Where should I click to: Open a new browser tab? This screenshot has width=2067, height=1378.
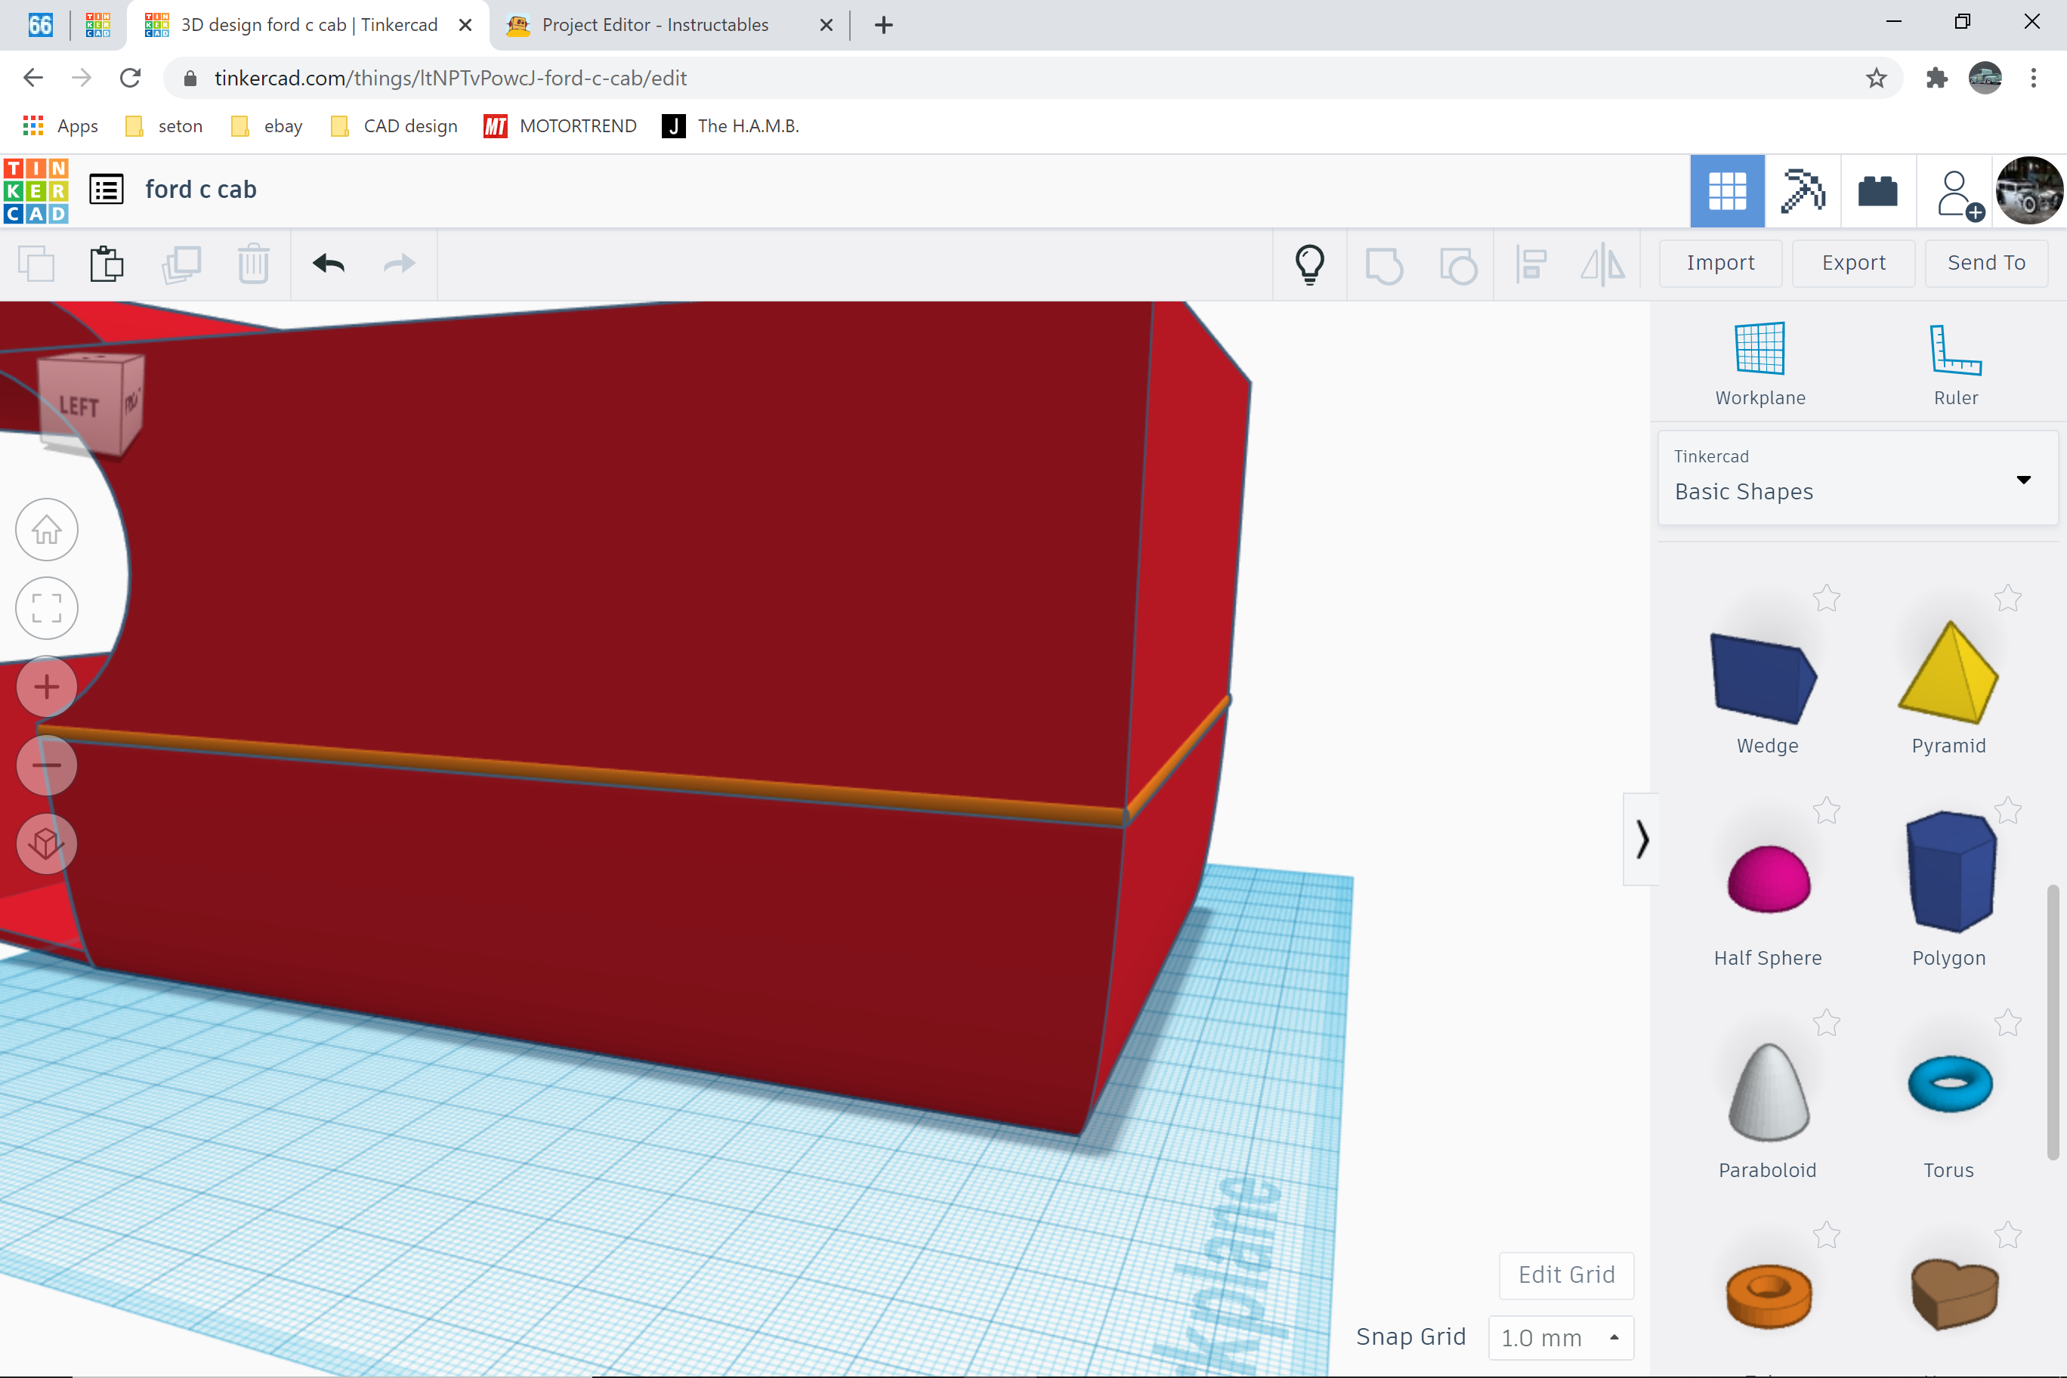tap(884, 25)
